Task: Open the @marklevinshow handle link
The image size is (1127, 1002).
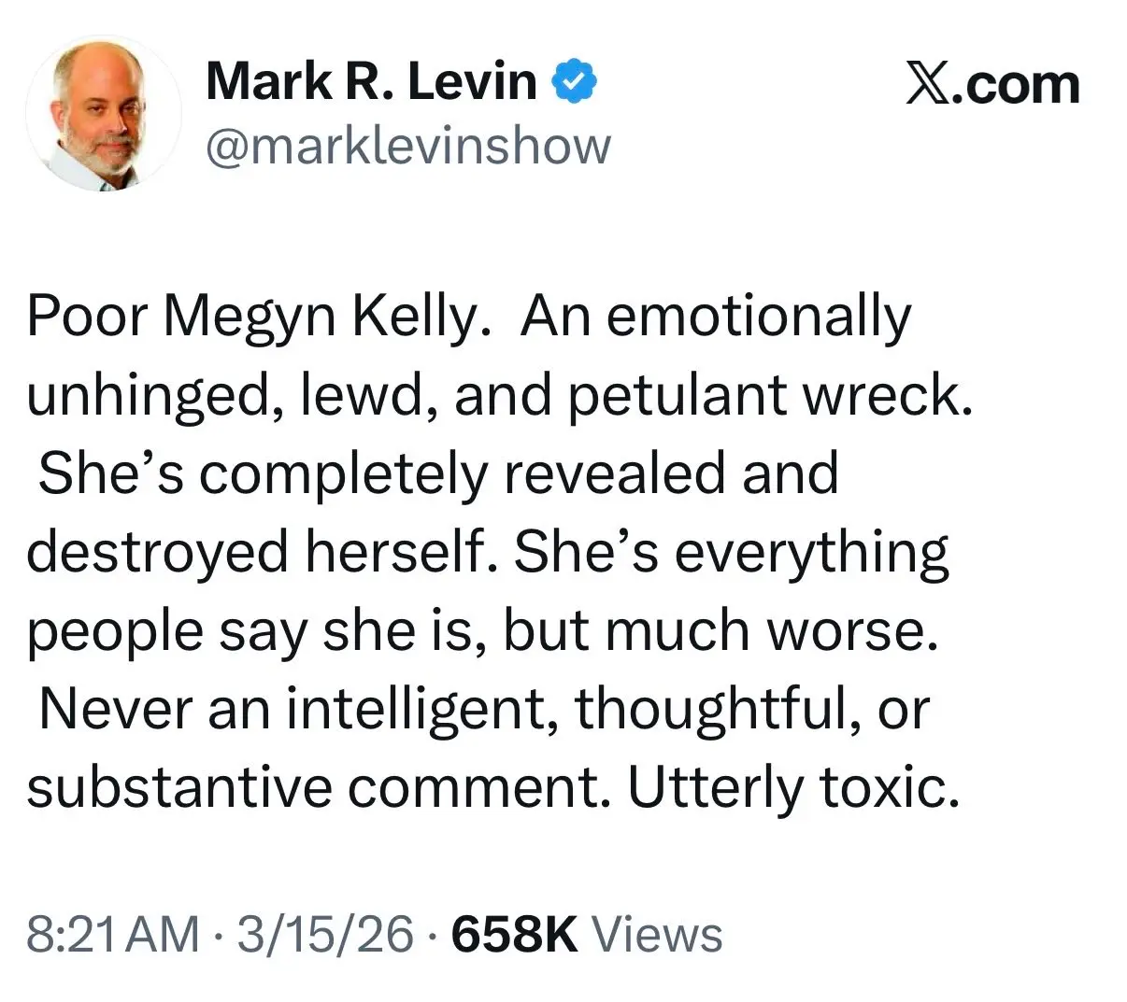Action: tap(407, 147)
